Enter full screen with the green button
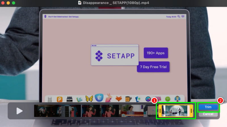 point(13,3)
